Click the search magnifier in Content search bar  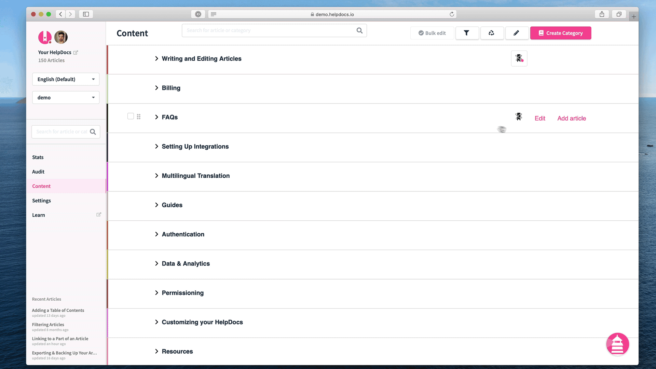[x=359, y=30]
